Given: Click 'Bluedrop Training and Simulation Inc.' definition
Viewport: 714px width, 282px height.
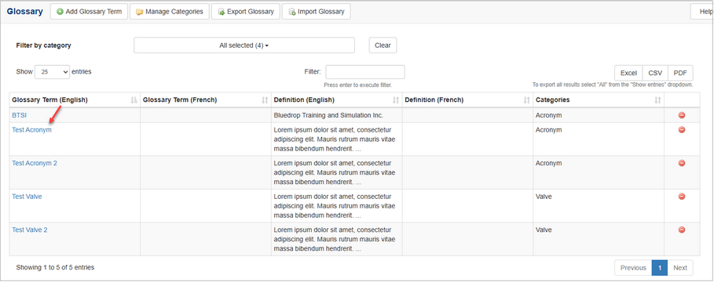Looking at the screenshot, I should coord(329,115).
